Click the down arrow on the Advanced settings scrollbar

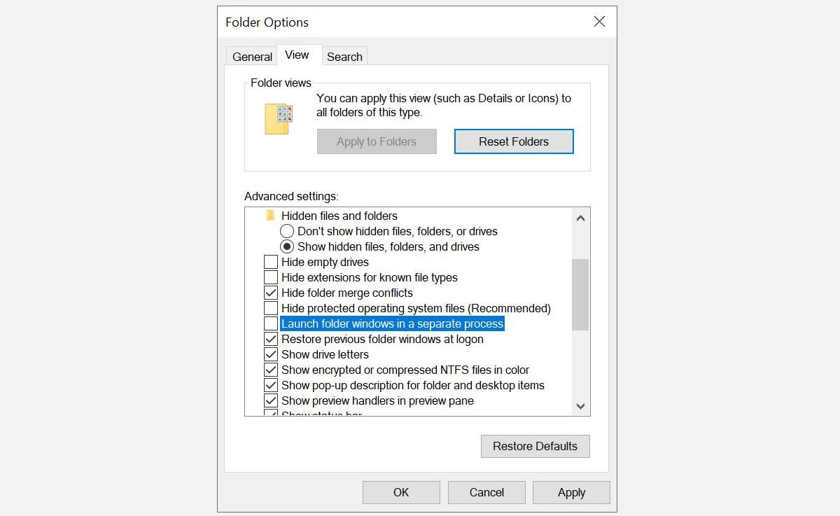[x=580, y=406]
